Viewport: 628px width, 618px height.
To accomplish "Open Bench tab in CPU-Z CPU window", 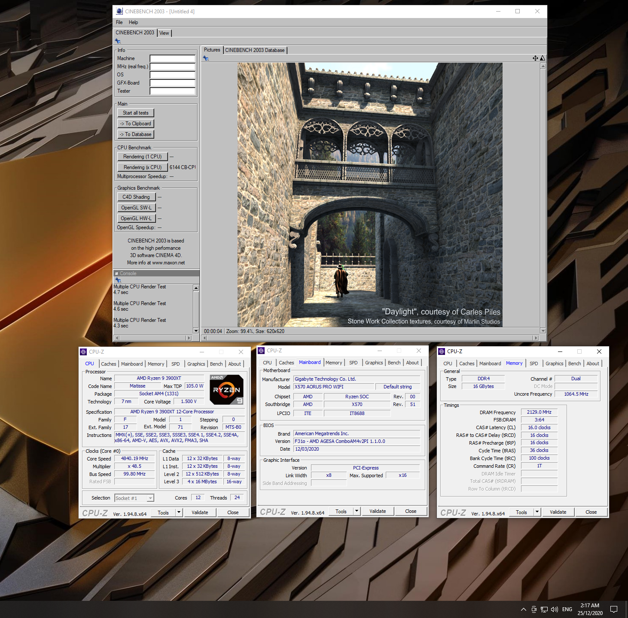I will click(x=216, y=364).
